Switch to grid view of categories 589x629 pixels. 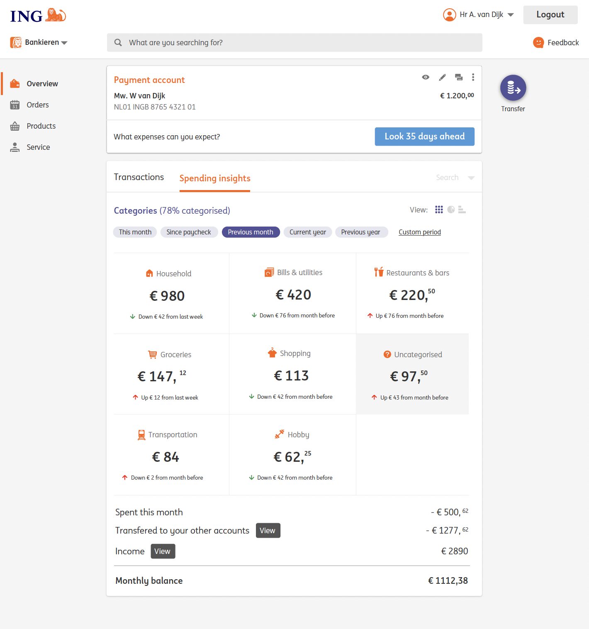pos(439,210)
